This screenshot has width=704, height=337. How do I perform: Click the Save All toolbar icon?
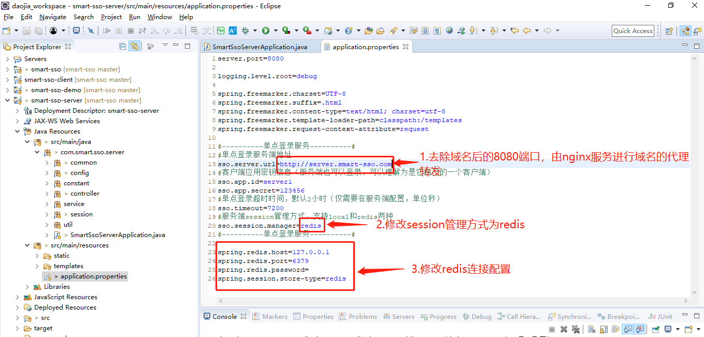pos(39,30)
